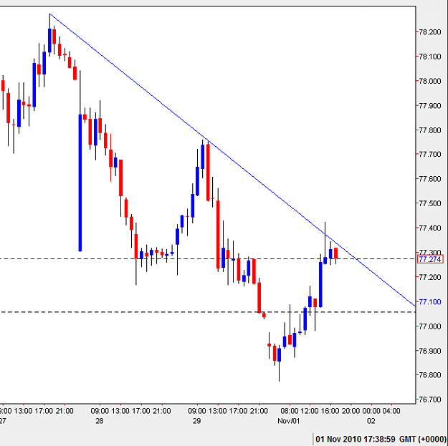Click the 78.100 price axis label
This screenshot has width=448, height=446.
click(x=429, y=57)
